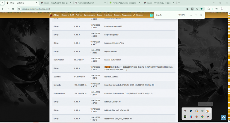The width and height of the screenshot is (230, 123).
Task: Switch to the 'Poytaxt Abdulhamid turk serial' tab
Action: (124, 3)
